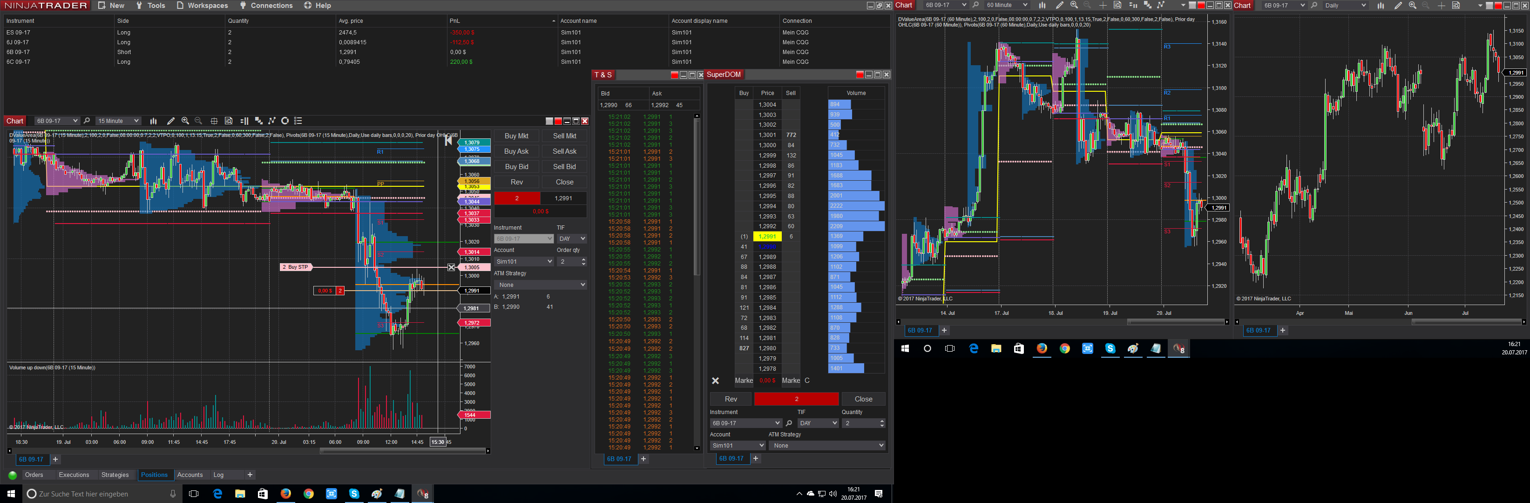Click Chart Trader order quantity stepper

tap(583, 262)
